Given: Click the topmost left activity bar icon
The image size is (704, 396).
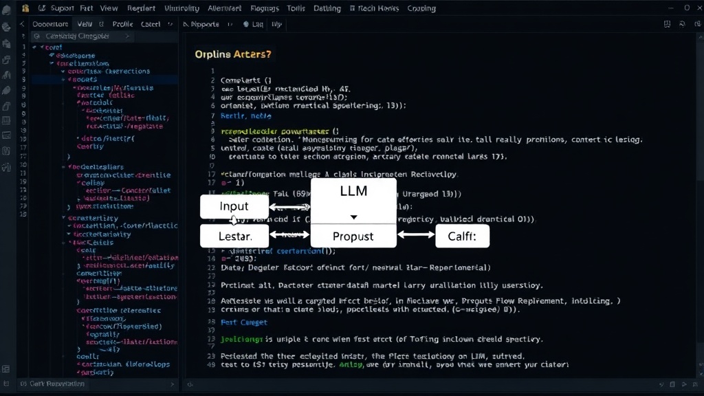Looking at the screenshot, I should 6,10.
